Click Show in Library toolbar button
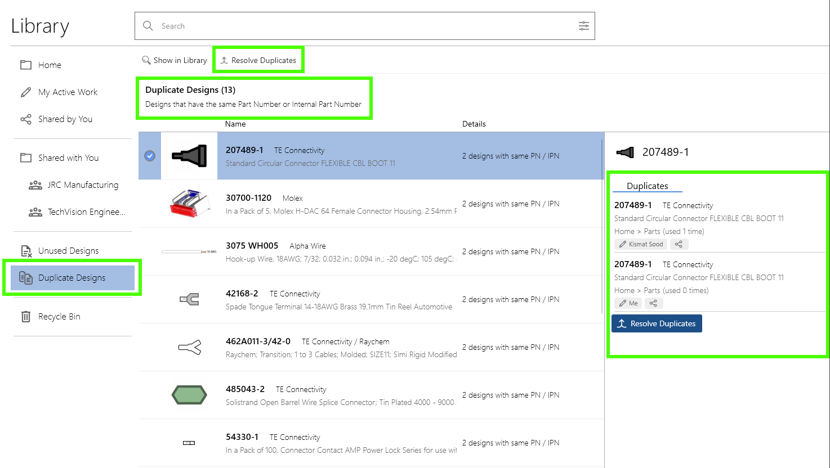The image size is (830, 468). click(175, 60)
